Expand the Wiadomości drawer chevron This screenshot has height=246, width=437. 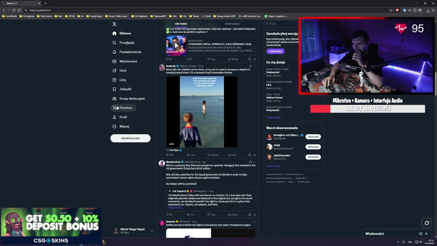coord(426,234)
